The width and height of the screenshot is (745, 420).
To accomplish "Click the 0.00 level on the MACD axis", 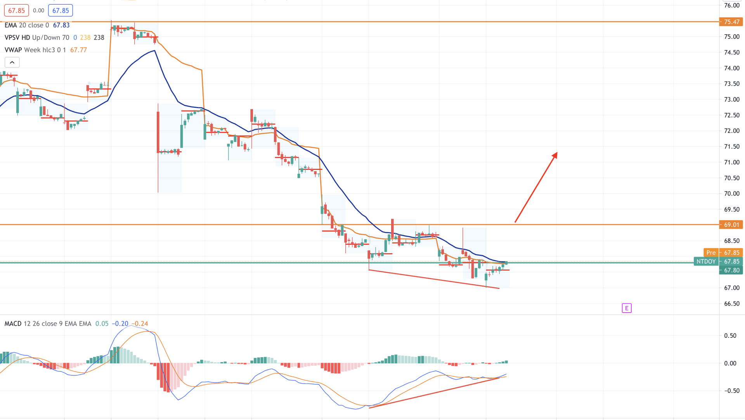I will coord(730,363).
